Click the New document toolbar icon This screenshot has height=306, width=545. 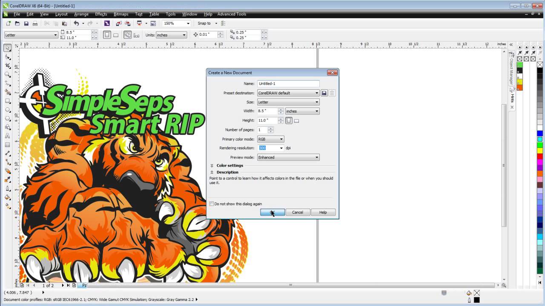8,23
